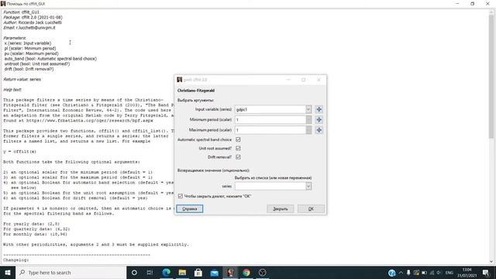Toggle Unit root assumed checkbox

click(238, 148)
